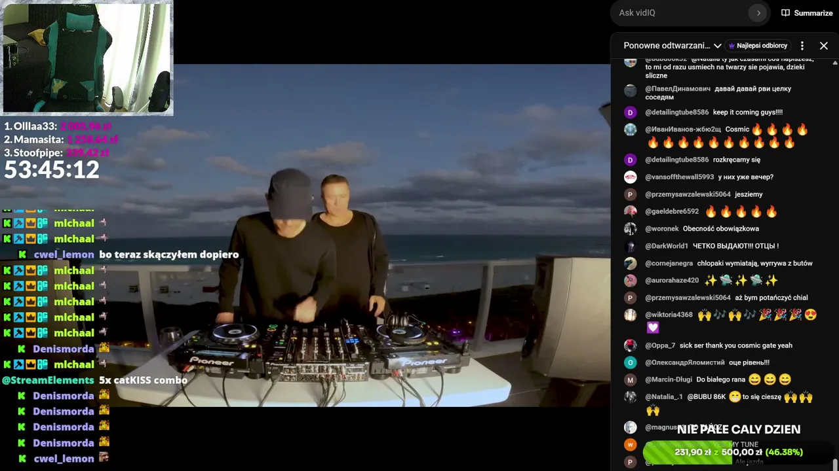The image size is (839, 471).
Task: Click the 231,90 zł donation goal bar
Action: 739,452
